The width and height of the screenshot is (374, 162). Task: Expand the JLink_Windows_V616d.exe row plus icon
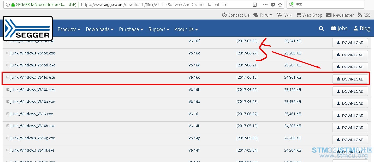[x=8, y=65]
